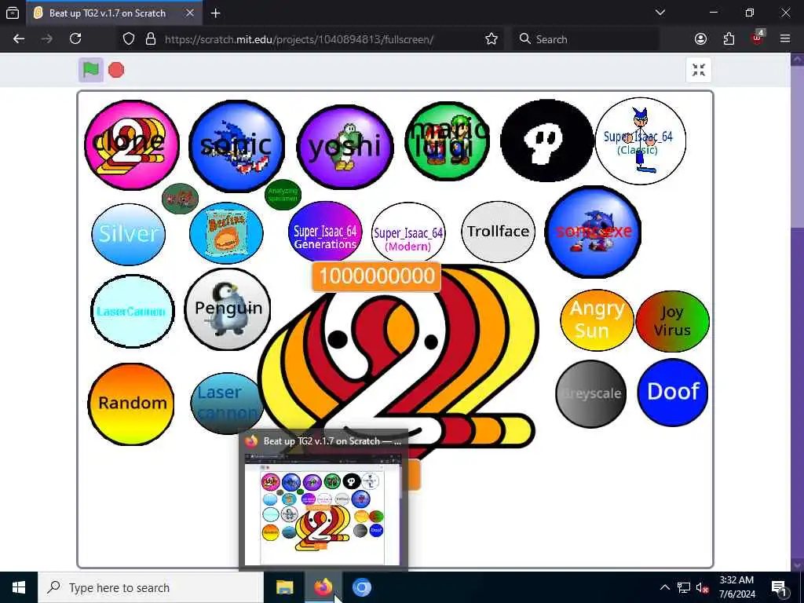Open the Windows Start menu

coord(19,587)
